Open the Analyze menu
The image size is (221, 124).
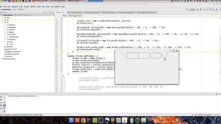click(x=26, y=7)
